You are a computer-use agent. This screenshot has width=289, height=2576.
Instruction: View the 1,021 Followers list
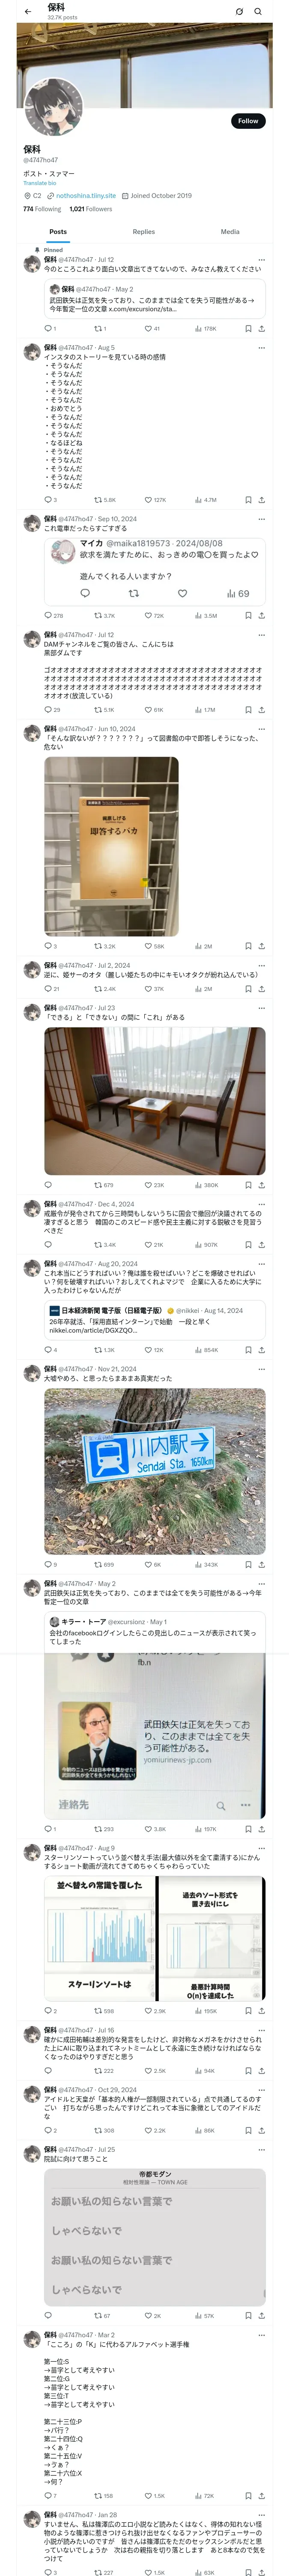point(91,209)
